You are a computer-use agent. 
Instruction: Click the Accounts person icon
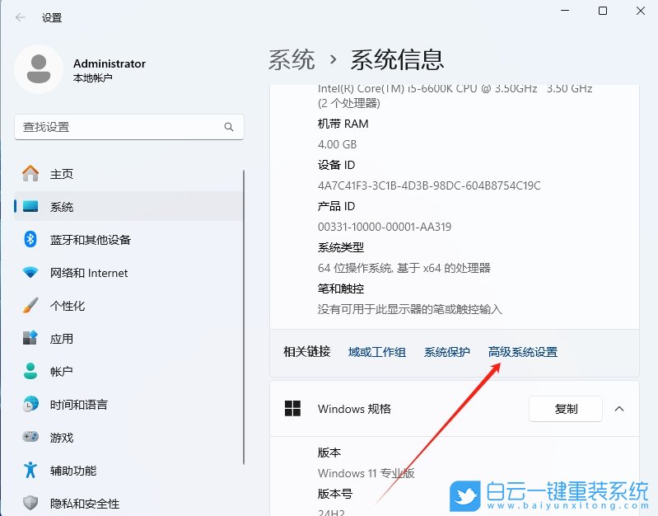pyautogui.click(x=30, y=371)
